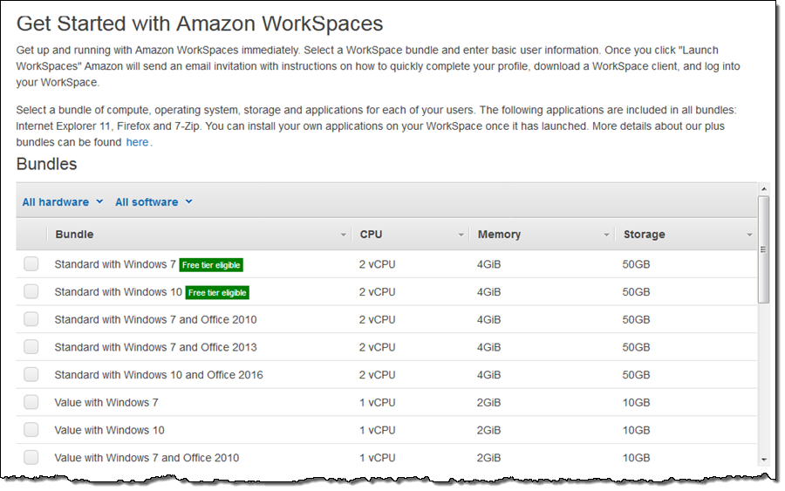
Task: Check the Standard with Windows 7 bundle checkbox
Action: coord(31,264)
